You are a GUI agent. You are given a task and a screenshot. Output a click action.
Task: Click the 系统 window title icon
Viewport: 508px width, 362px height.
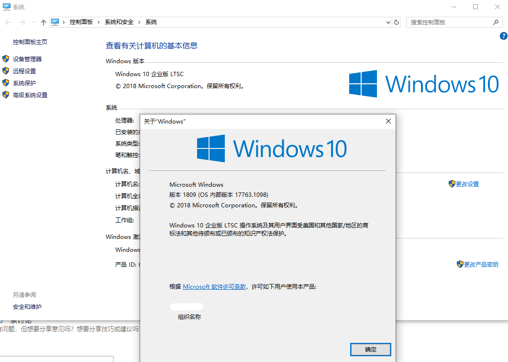click(7, 7)
